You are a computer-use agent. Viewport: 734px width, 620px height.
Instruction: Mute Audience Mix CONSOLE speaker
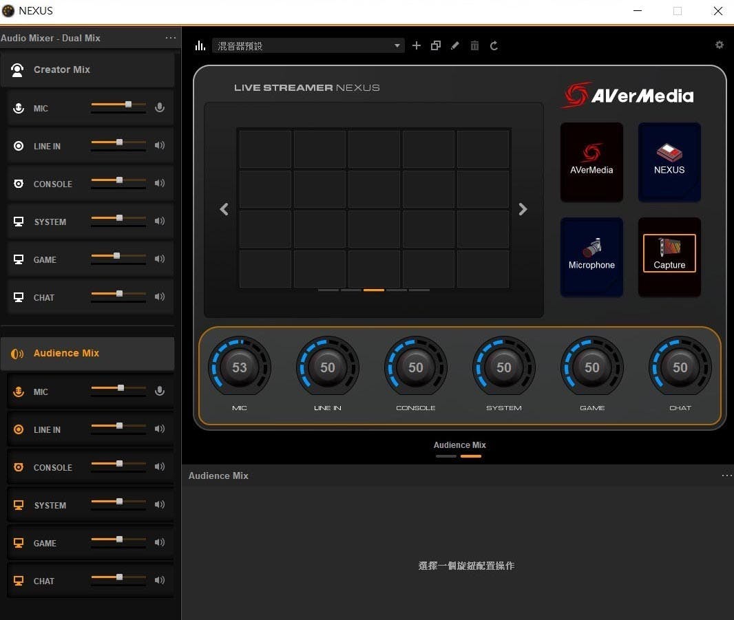tap(160, 467)
